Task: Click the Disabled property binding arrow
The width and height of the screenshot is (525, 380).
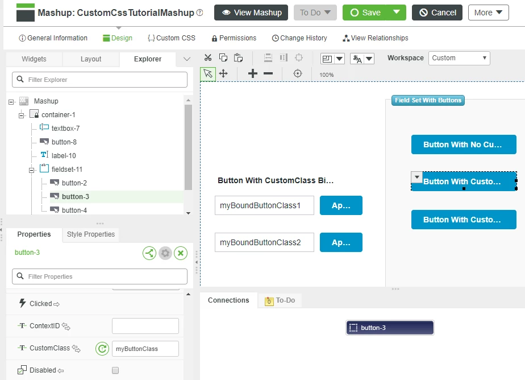Action: tap(61, 371)
